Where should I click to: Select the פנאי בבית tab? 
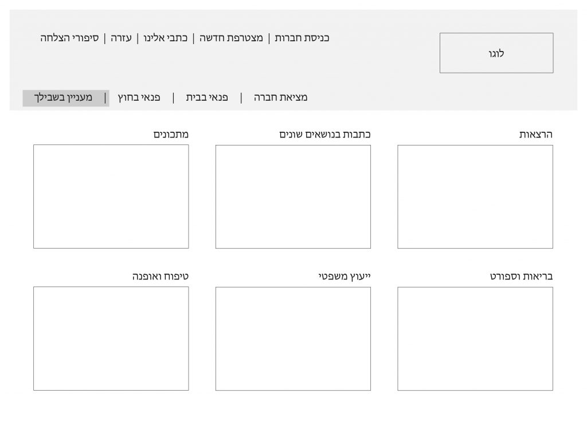click(x=207, y=97)
